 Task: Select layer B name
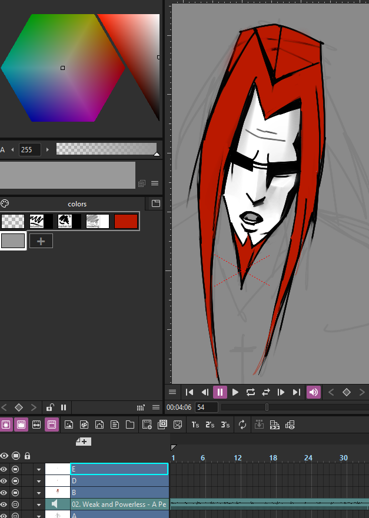(119, 493)
